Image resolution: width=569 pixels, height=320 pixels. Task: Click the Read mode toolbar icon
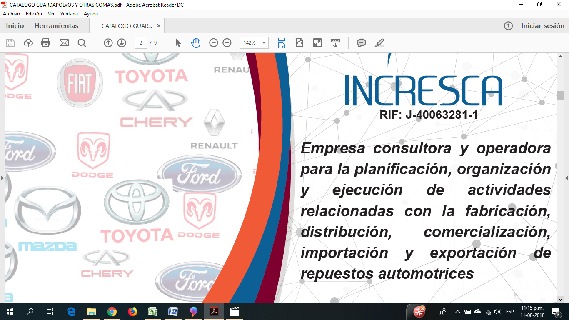point(335,43)
